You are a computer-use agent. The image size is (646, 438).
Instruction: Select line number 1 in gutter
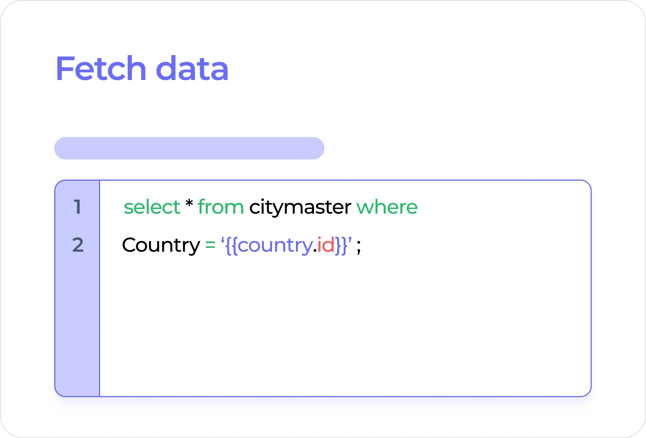pos(77,207)
